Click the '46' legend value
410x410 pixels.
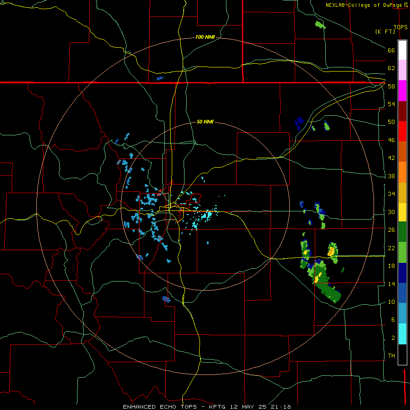tap(391, 140)
